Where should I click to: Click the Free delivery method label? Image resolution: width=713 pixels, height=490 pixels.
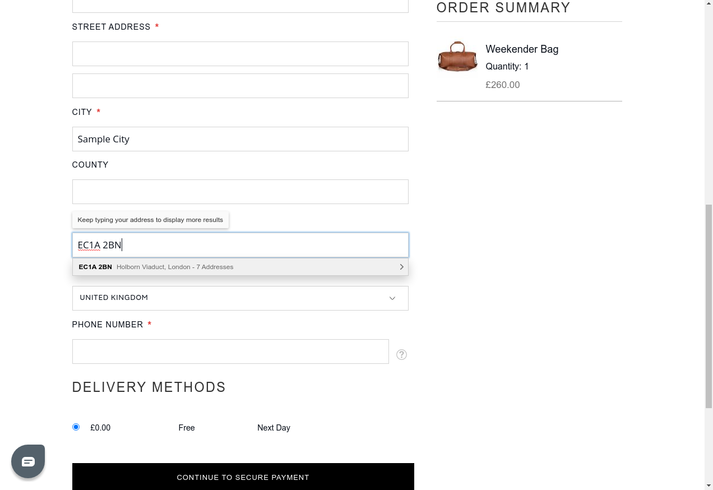tap(187, 428)
